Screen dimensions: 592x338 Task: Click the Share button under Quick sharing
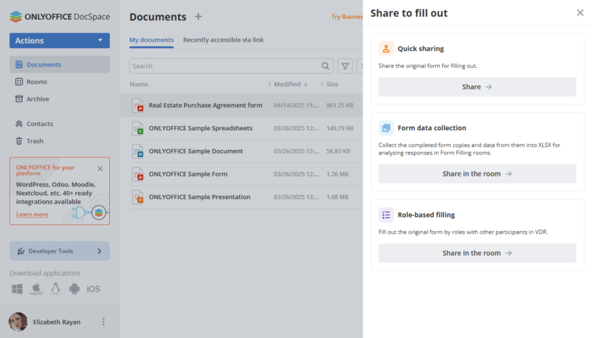[476, 86]
